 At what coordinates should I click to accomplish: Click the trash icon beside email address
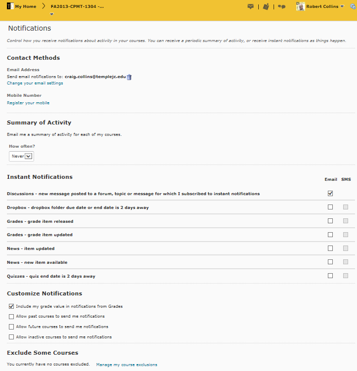[x=129, y=77]
